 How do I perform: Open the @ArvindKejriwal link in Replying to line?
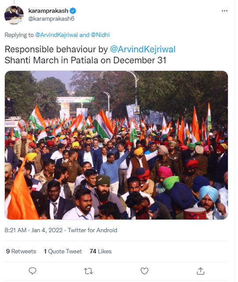(x=56, y=35)
